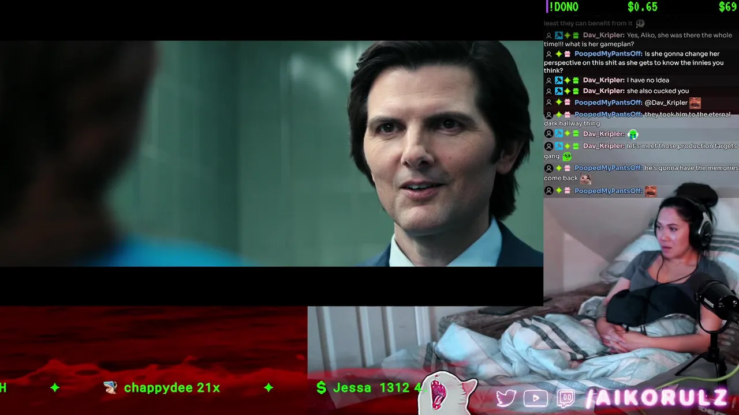Image resolution: width=739 pixels, height=415 pixels.
Task: Click Dav_Kripler's name in the 'Yes, Aiko' message
Action: pos(604,35)
